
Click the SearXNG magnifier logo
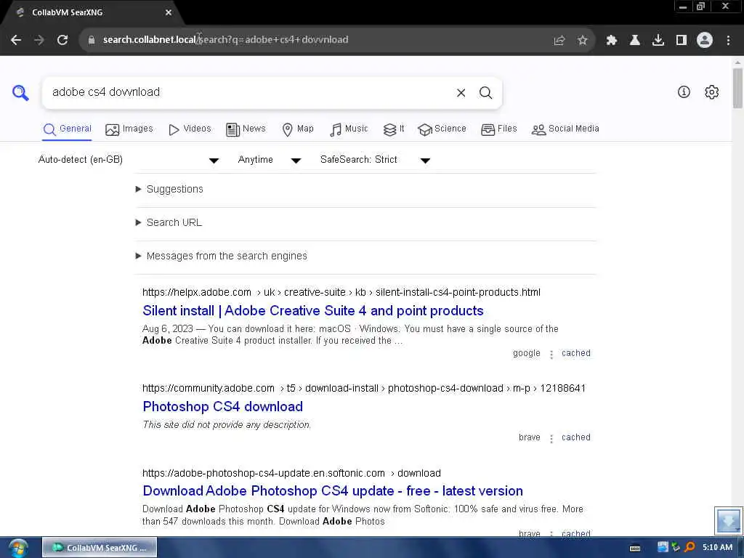click(20, 92)
